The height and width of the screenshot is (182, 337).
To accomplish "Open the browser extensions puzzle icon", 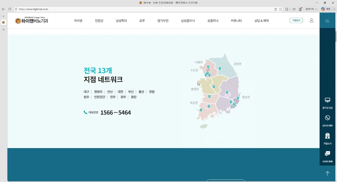I will click(x=287, y=9).
